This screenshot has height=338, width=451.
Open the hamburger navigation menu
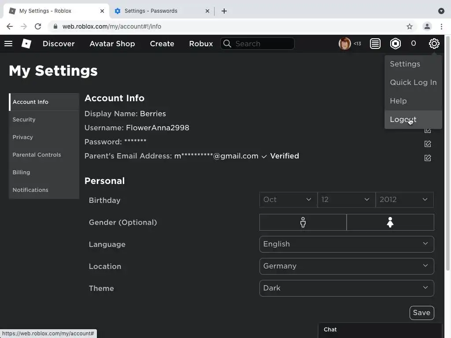(x=8, y=44)
